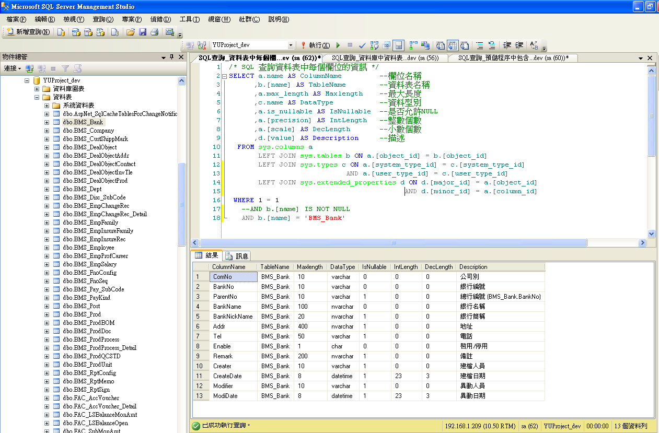
Task: Open the 工具 (Tools) menu
Action: tap(189, 19)
